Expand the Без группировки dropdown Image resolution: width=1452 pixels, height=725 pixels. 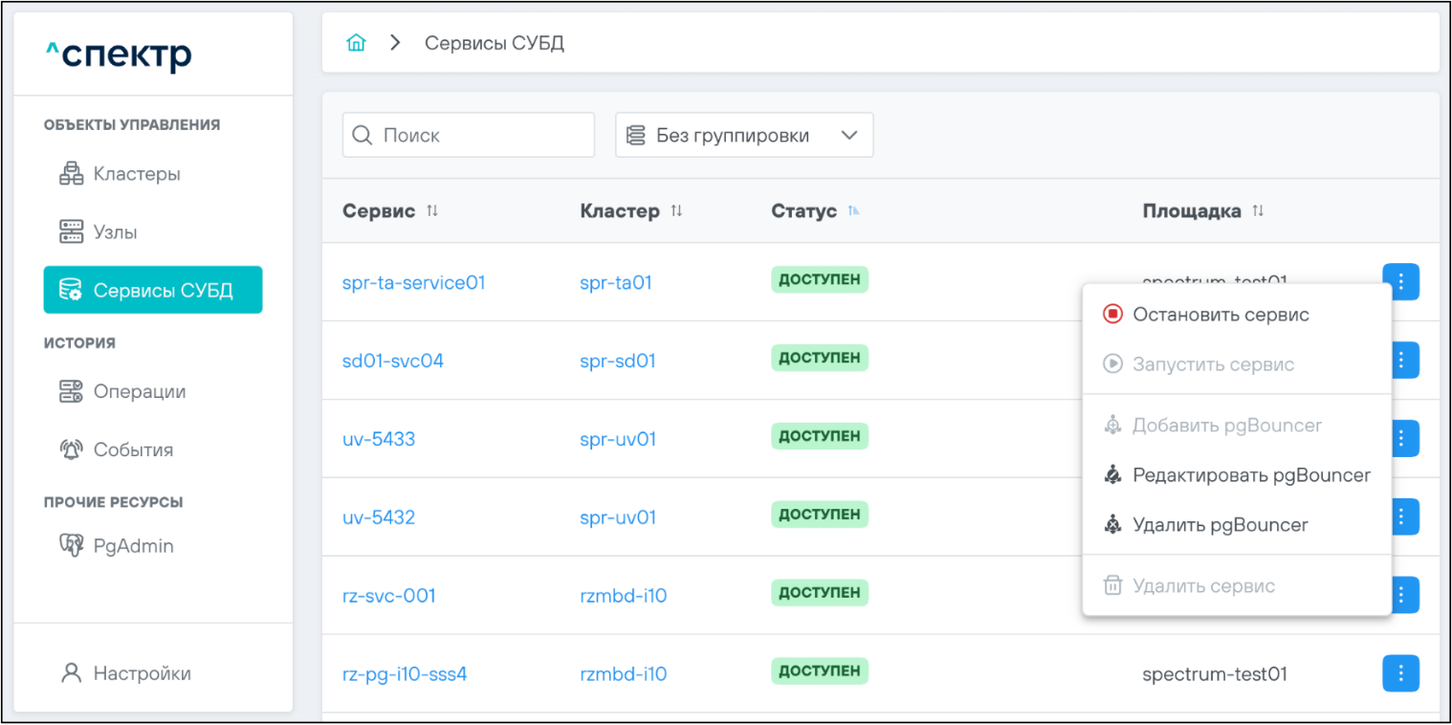(x=744, y=136)
